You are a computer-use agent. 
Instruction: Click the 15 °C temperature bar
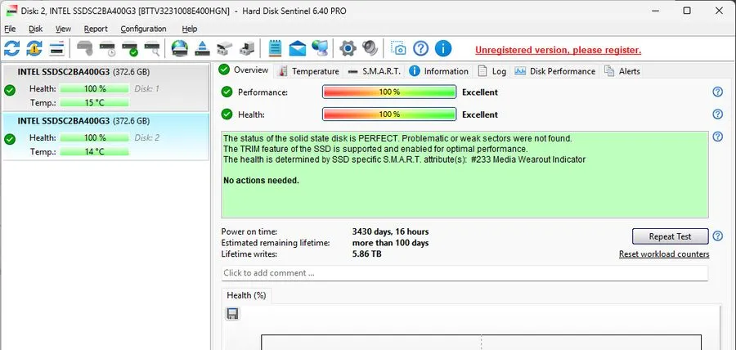coord(94,103)
